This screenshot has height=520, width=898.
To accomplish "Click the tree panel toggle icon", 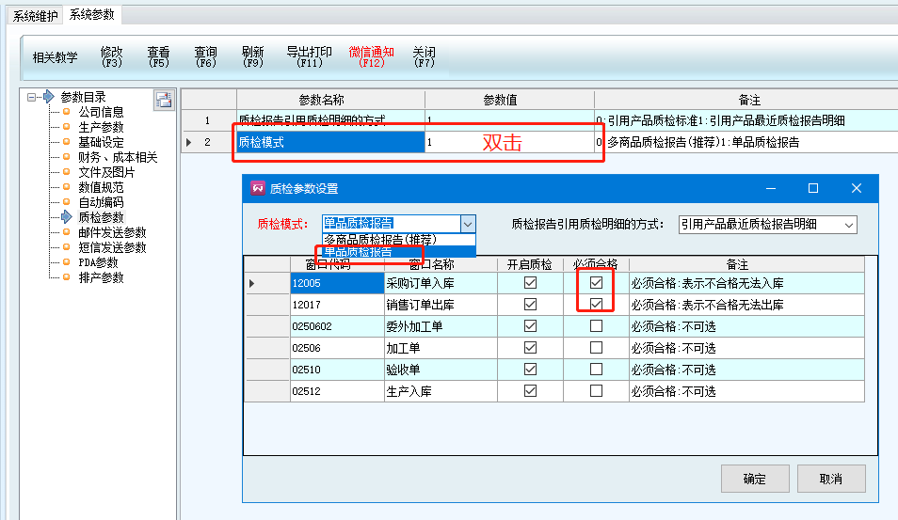I will tap(164, 101).
